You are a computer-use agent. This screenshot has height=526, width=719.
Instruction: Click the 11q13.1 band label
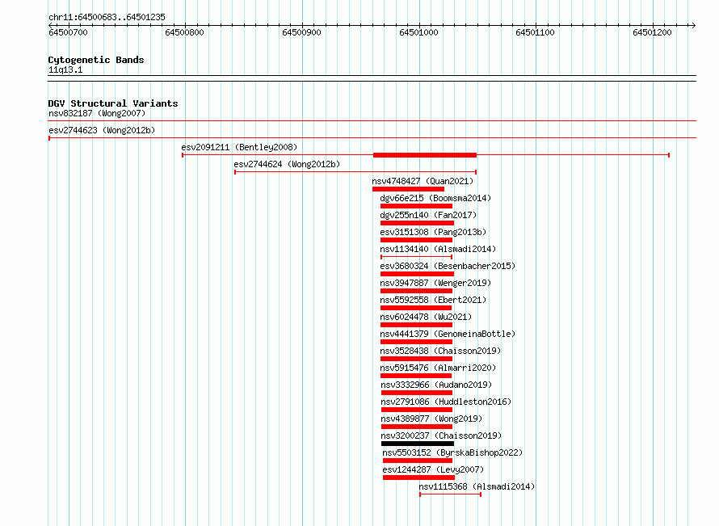pyautogui.click(x=65, y=69)
